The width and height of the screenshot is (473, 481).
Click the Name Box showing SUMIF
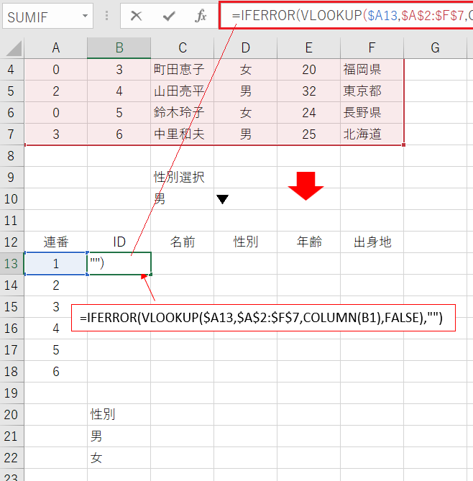click(x=40, y=16)
